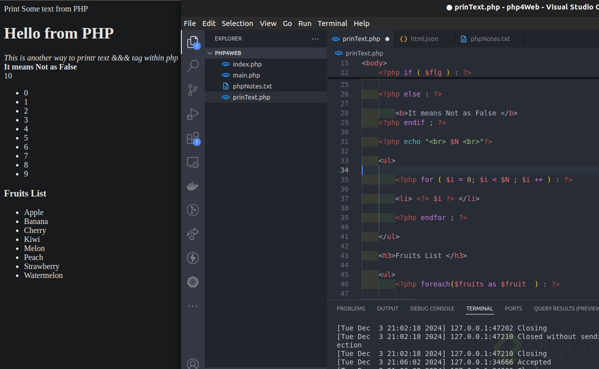This screenshot has width=599, height=369.
Task: Click the unsaved dot on prinText.php tab
Action: pyautogui.click(x=387, y=39)
